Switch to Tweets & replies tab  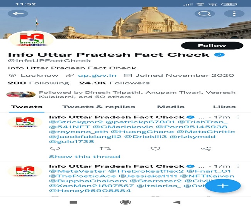(x=98, y=107)
